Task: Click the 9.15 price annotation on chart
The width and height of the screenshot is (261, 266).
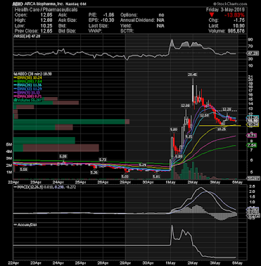Action: [189, 136]
